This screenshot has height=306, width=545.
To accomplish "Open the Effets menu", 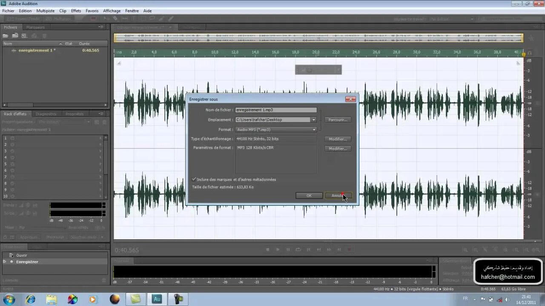I will pos(76,11).
